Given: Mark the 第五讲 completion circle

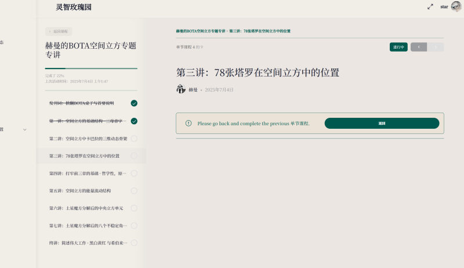Looking at the screenshot, I should (x=134, y=191).
